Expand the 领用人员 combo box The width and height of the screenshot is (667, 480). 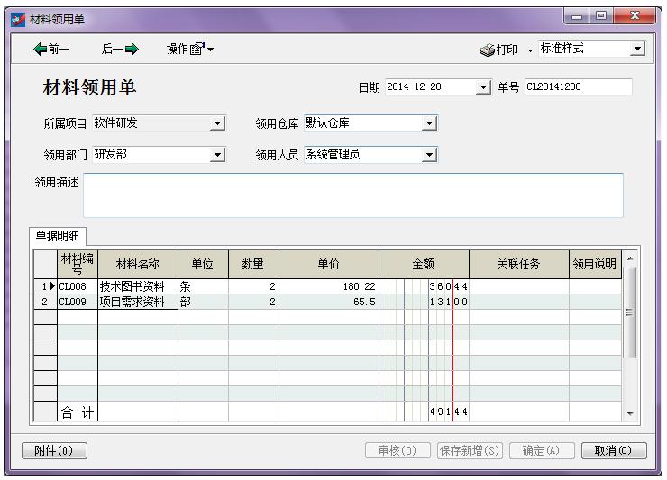[429, 155]
